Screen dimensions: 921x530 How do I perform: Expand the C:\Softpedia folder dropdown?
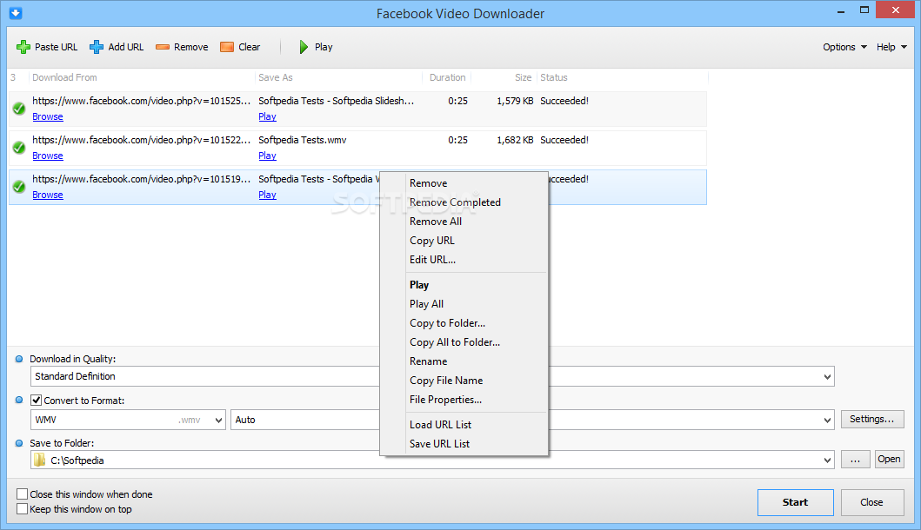click(827, 460)
